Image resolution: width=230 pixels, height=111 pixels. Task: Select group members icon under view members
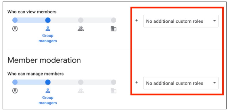pyautogui.click(x=81, y=29)
